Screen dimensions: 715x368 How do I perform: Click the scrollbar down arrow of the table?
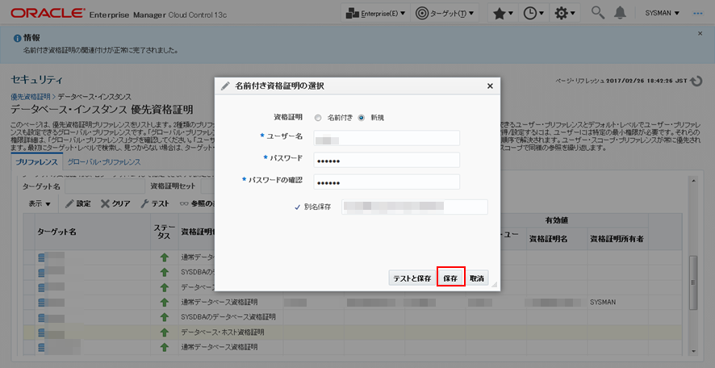point(693,351)
